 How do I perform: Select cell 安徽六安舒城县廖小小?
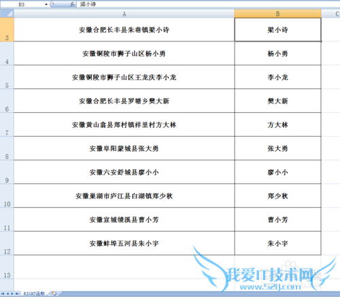tap(124, 172)
